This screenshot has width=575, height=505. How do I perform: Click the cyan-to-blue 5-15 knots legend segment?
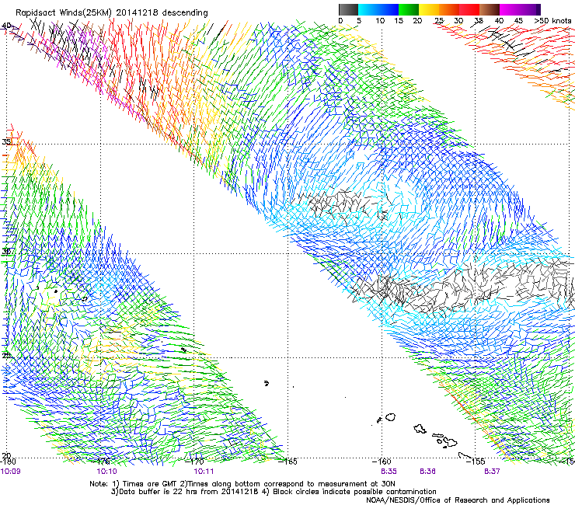[x=378, y=9]
